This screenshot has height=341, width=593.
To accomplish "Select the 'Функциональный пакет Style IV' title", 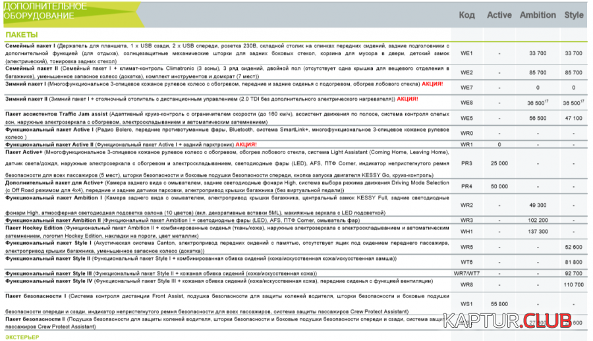I will point(49,281).
